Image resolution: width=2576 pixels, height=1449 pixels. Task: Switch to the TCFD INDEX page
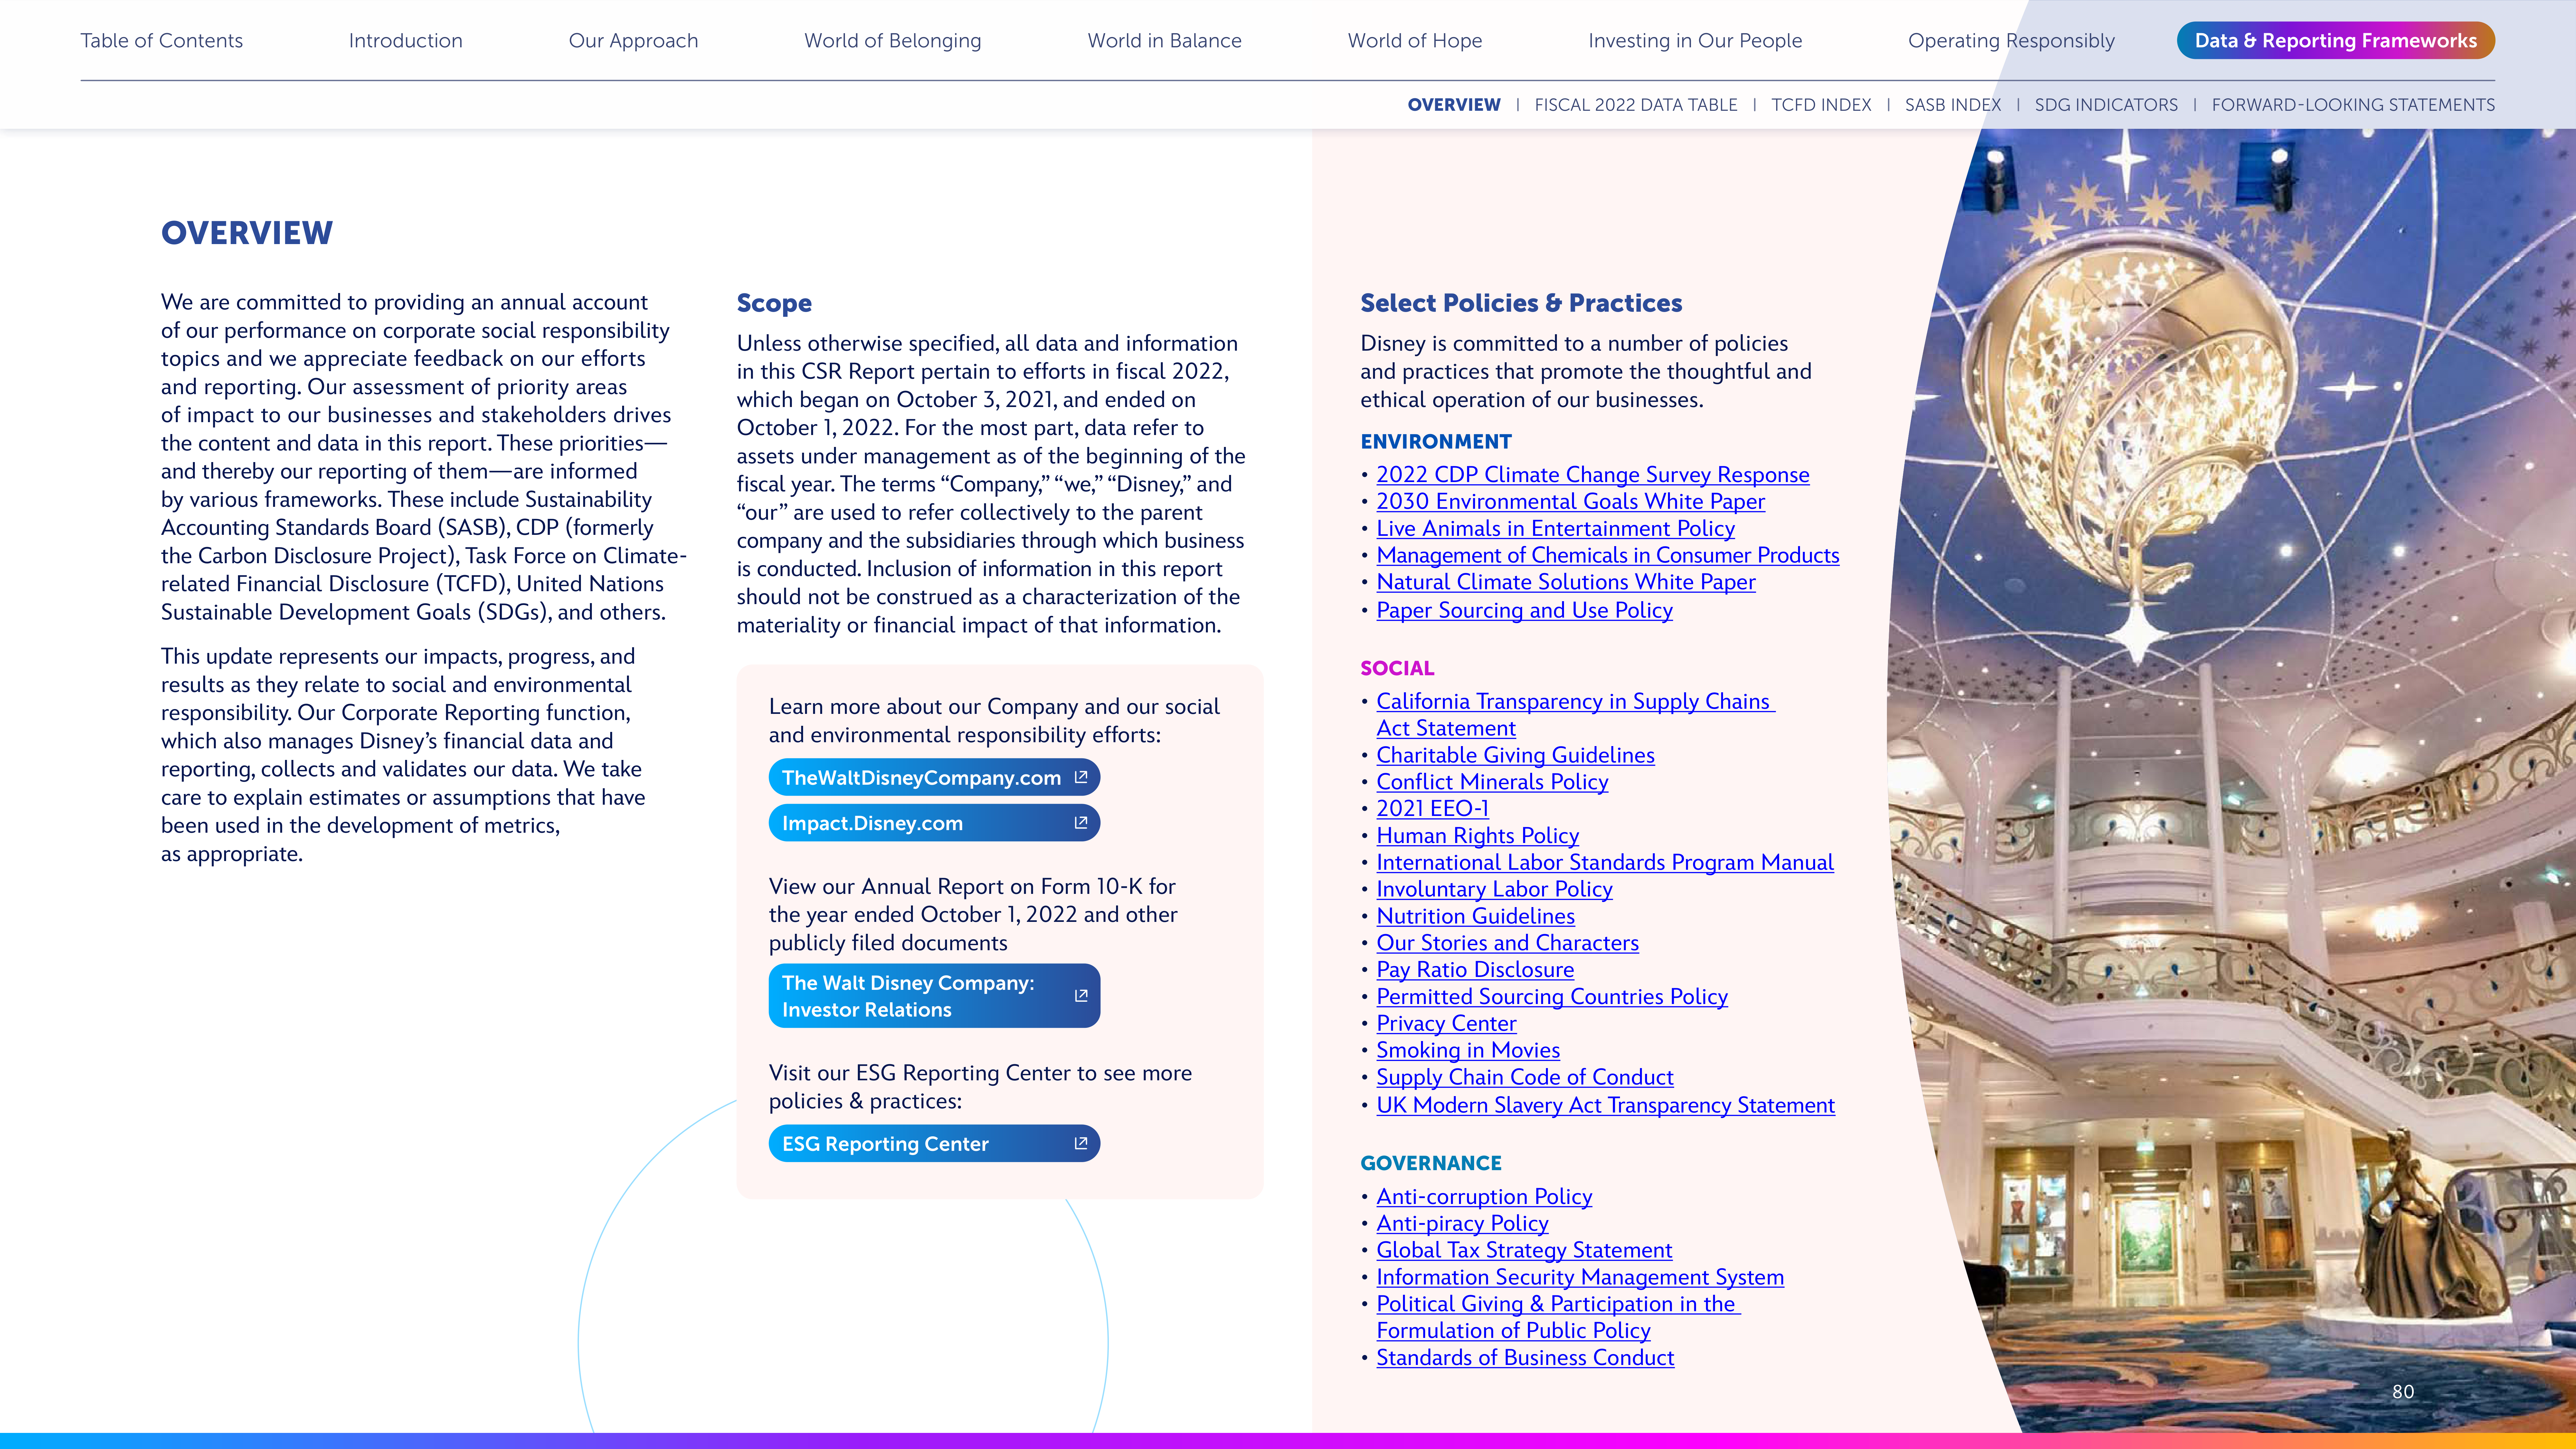[x=1821, y=105]
